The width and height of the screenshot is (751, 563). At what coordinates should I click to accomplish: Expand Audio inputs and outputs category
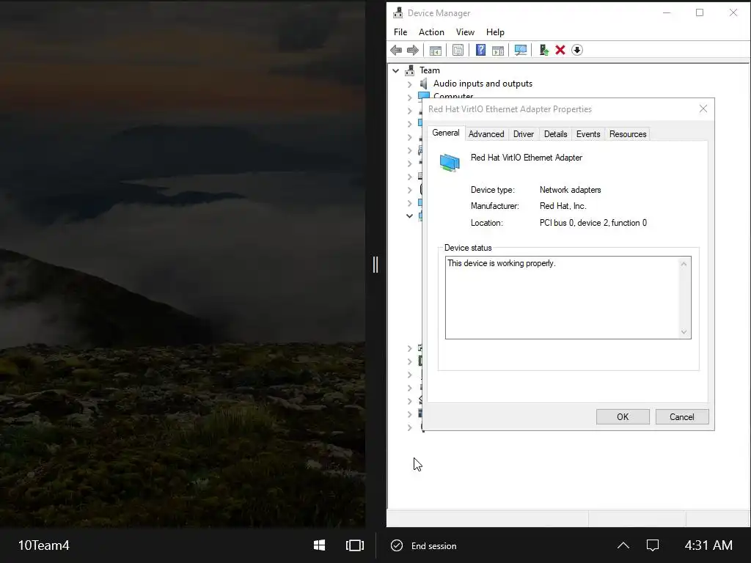[409, 84]
